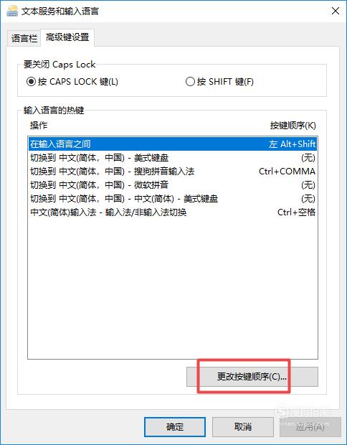Select the 在输入语言之间 hotkey row

click(x=173, y=144)
